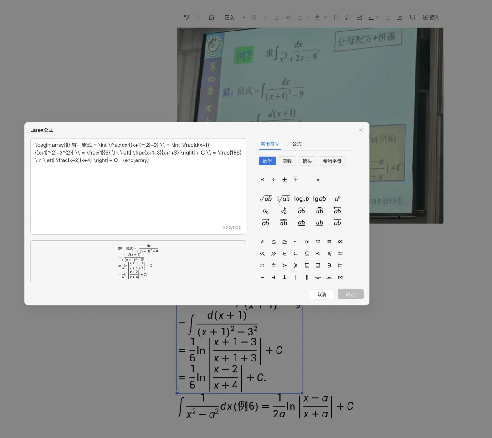Select the 数学 symbol category
492x438 pixels.
(267, 161)
